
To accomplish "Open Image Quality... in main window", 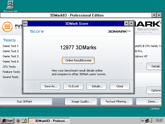I will pyautogui.click(x=81, y=102).
